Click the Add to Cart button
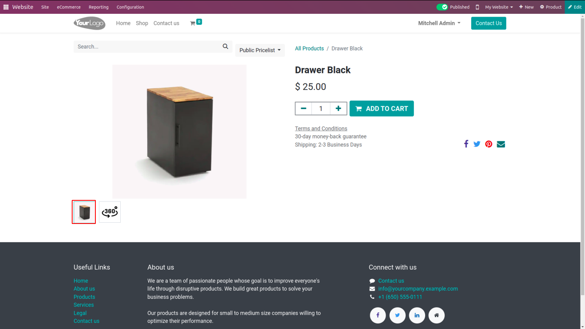This screenshot has height=329, width=585. (x=382, y=108)
